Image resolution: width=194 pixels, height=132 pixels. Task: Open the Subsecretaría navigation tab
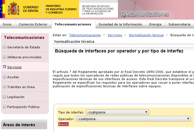click(179, 24)
